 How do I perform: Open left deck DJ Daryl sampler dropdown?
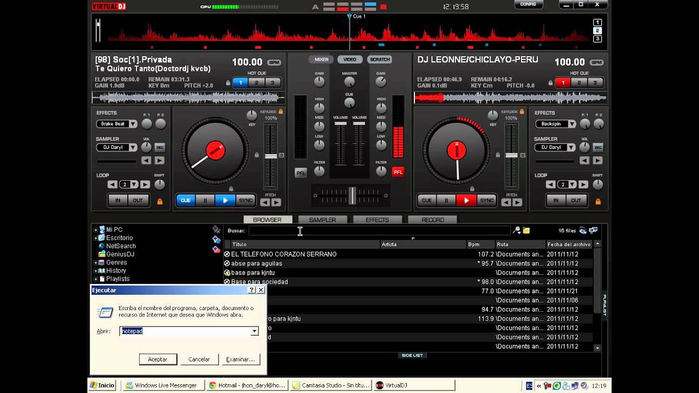tap(133, 147)
